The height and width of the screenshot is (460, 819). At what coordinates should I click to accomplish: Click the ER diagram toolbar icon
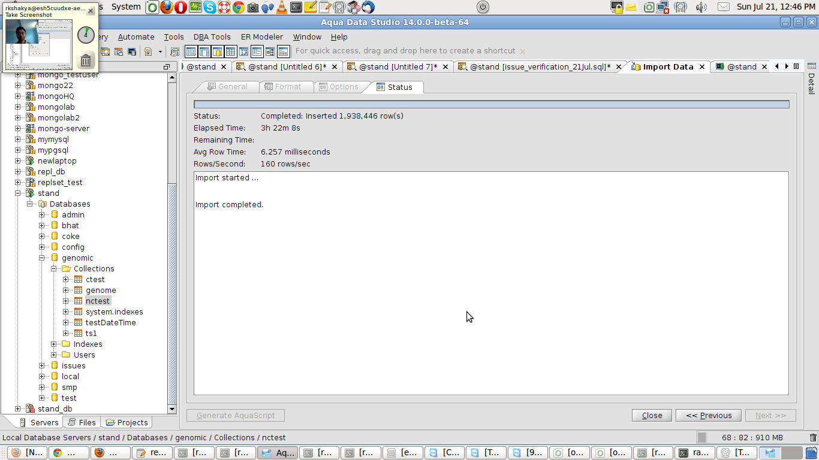(270, 52)
